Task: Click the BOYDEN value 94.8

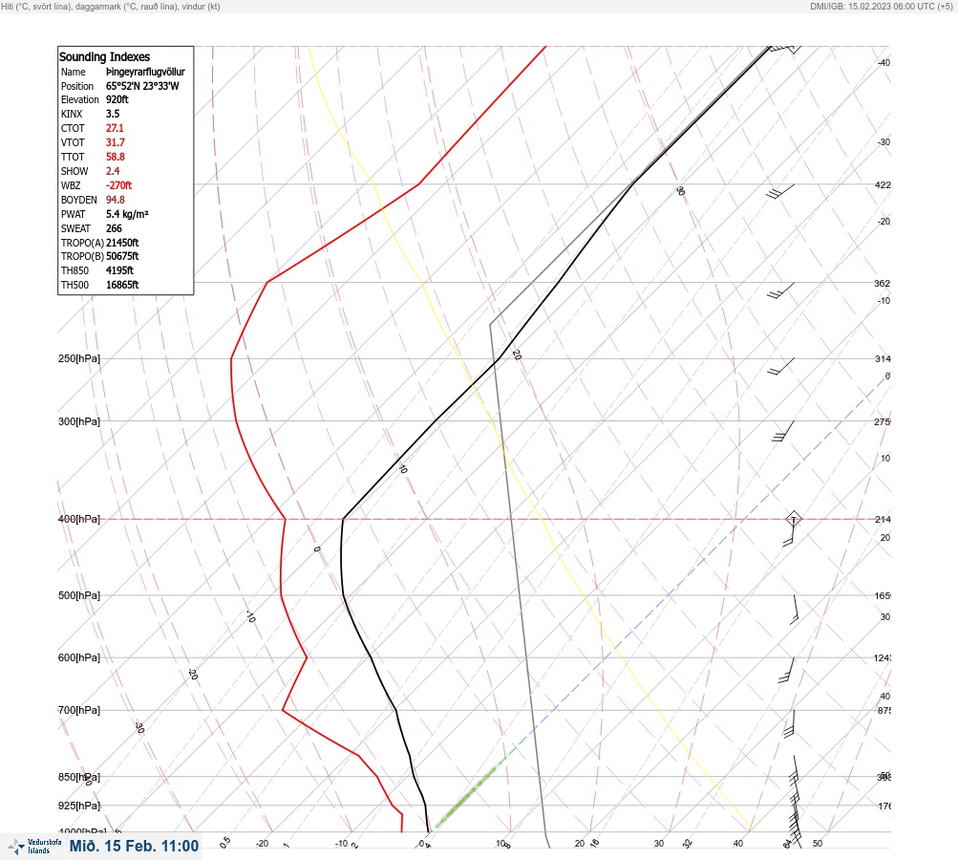Action: click(x=116, y=200)
